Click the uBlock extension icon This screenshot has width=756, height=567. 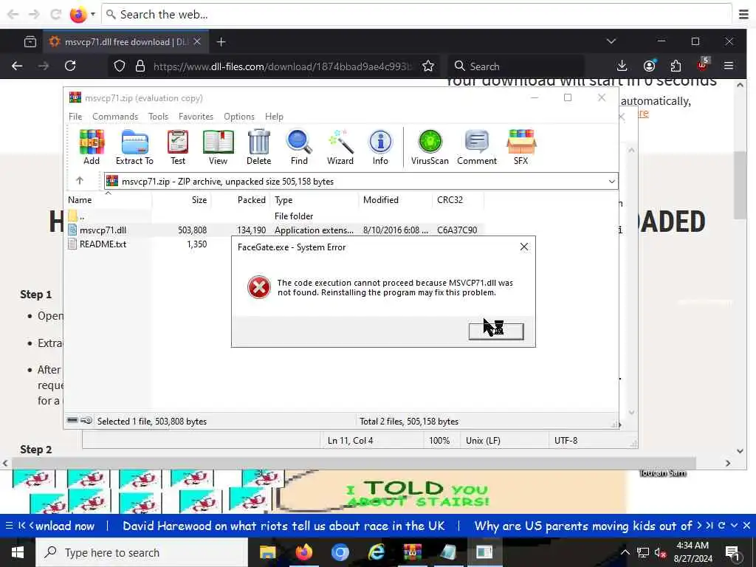(703, 65)
